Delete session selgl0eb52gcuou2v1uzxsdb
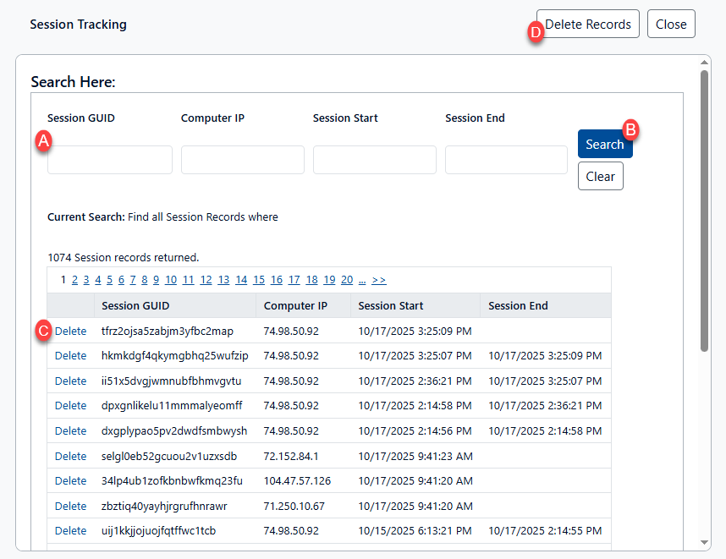This screenshot has height=559, width=726. pyautogui.click(x=70, y=456)
